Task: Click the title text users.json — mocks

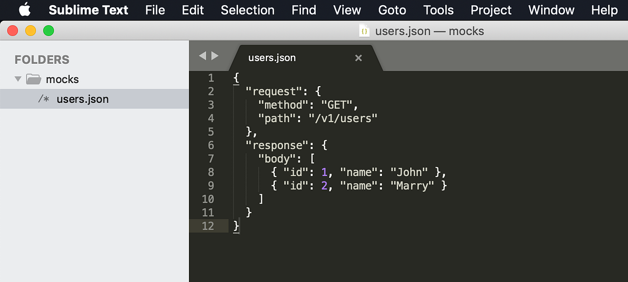Action: tap(430, 31)
